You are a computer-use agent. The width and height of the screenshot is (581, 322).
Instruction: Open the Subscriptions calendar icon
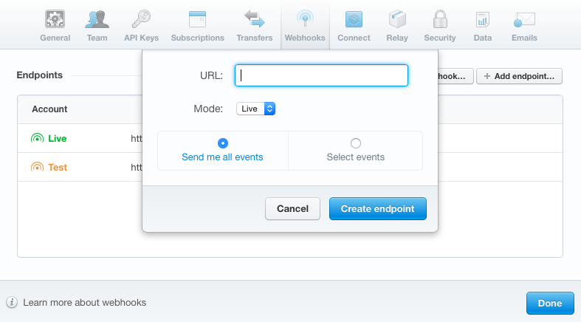coord(197,19)
